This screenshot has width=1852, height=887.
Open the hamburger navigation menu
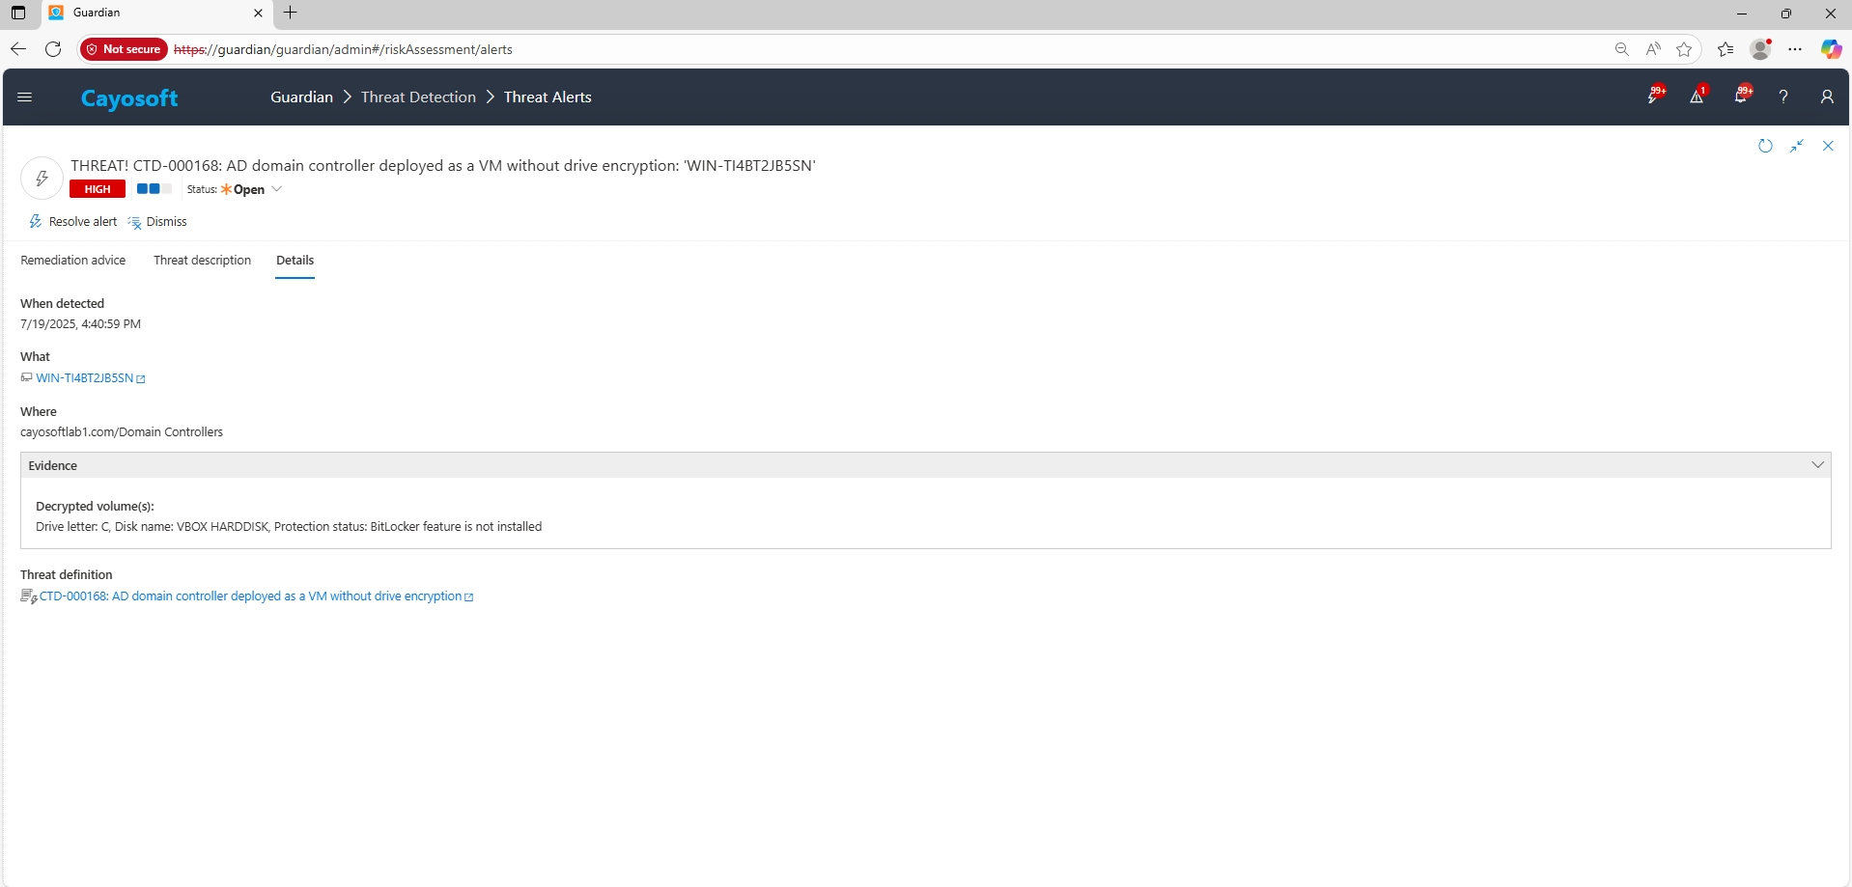(x=25, y=97)
